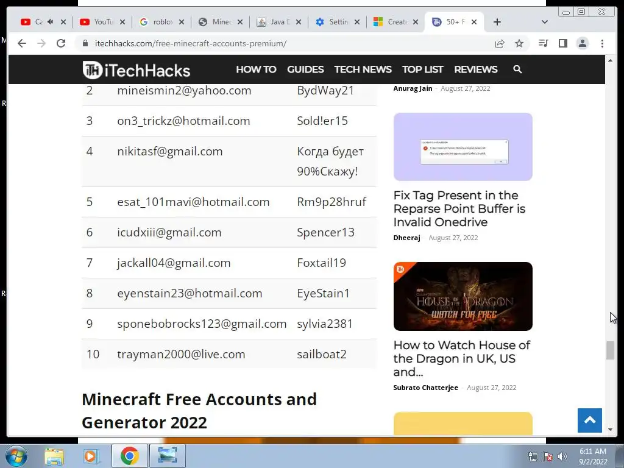Open the Chrome profile avatar icon
624x468 pixels.
[582, 43]
